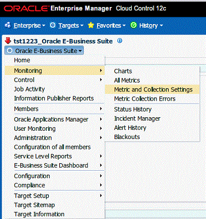Click the Enterprise menu icon
Viewport: 206px width, 219px height.
(x=8, y=25)
